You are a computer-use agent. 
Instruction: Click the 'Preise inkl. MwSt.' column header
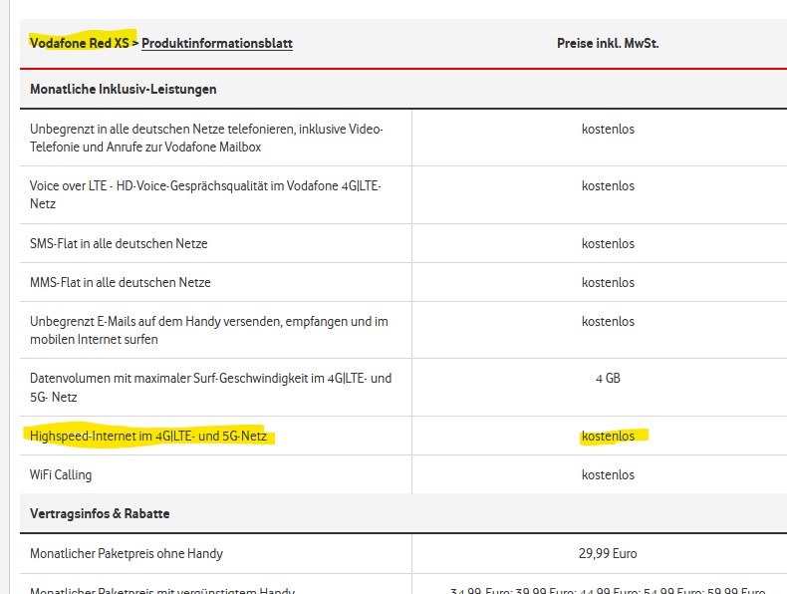pyautogui.click(x=608, y=43)
